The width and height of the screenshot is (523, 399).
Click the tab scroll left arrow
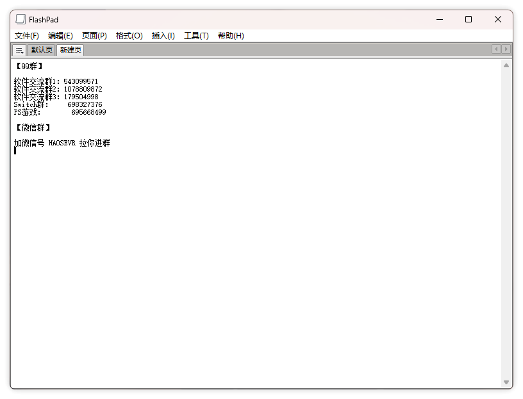[x=496, y=49]
